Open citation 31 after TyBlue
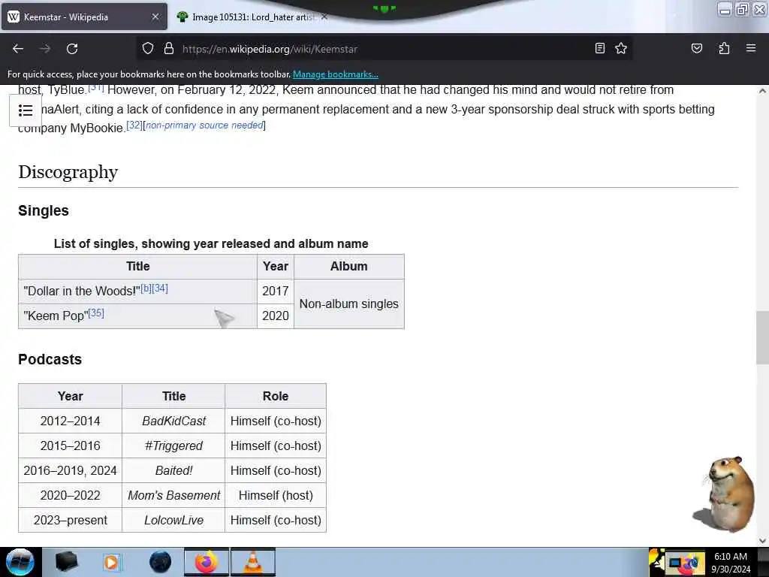This screenshot has height=577, width=769. click(96, 87)
